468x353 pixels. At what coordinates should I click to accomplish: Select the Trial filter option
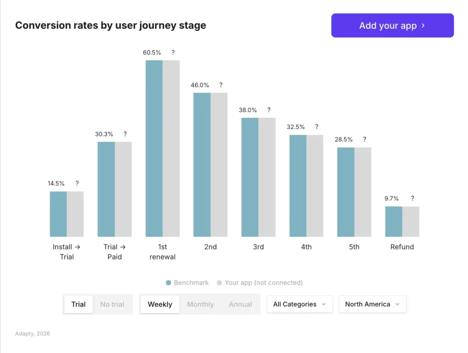[x=78, y=304]
